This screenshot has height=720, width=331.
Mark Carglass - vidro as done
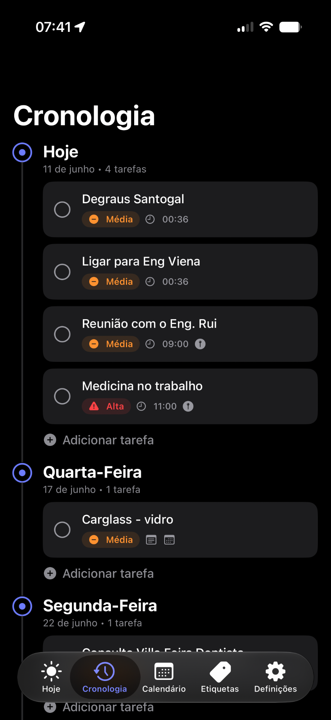(62, 529)
